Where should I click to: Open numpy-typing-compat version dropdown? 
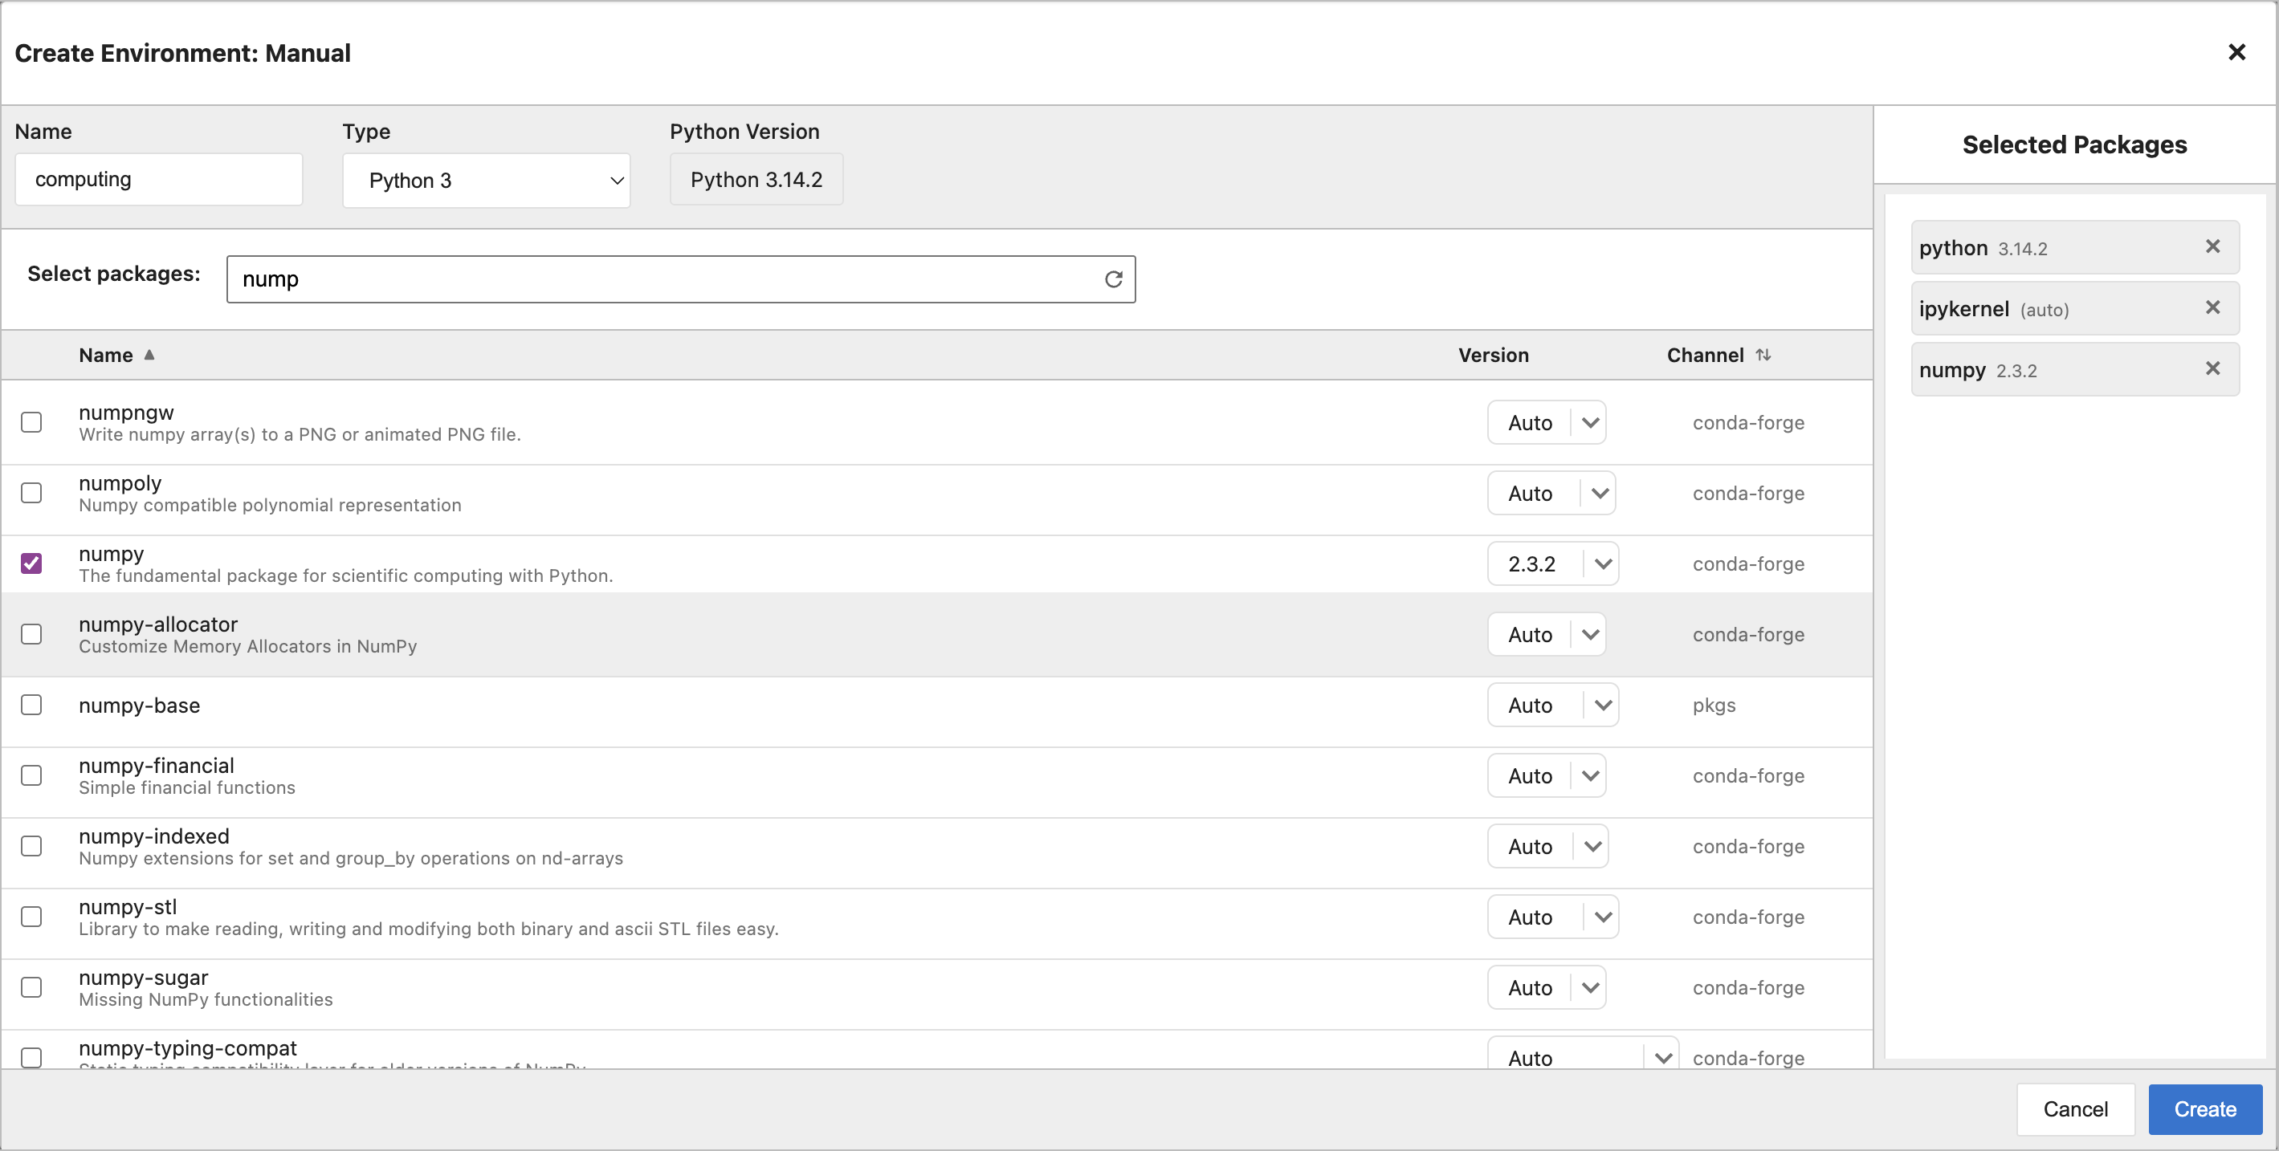tap(1583, 1054)
